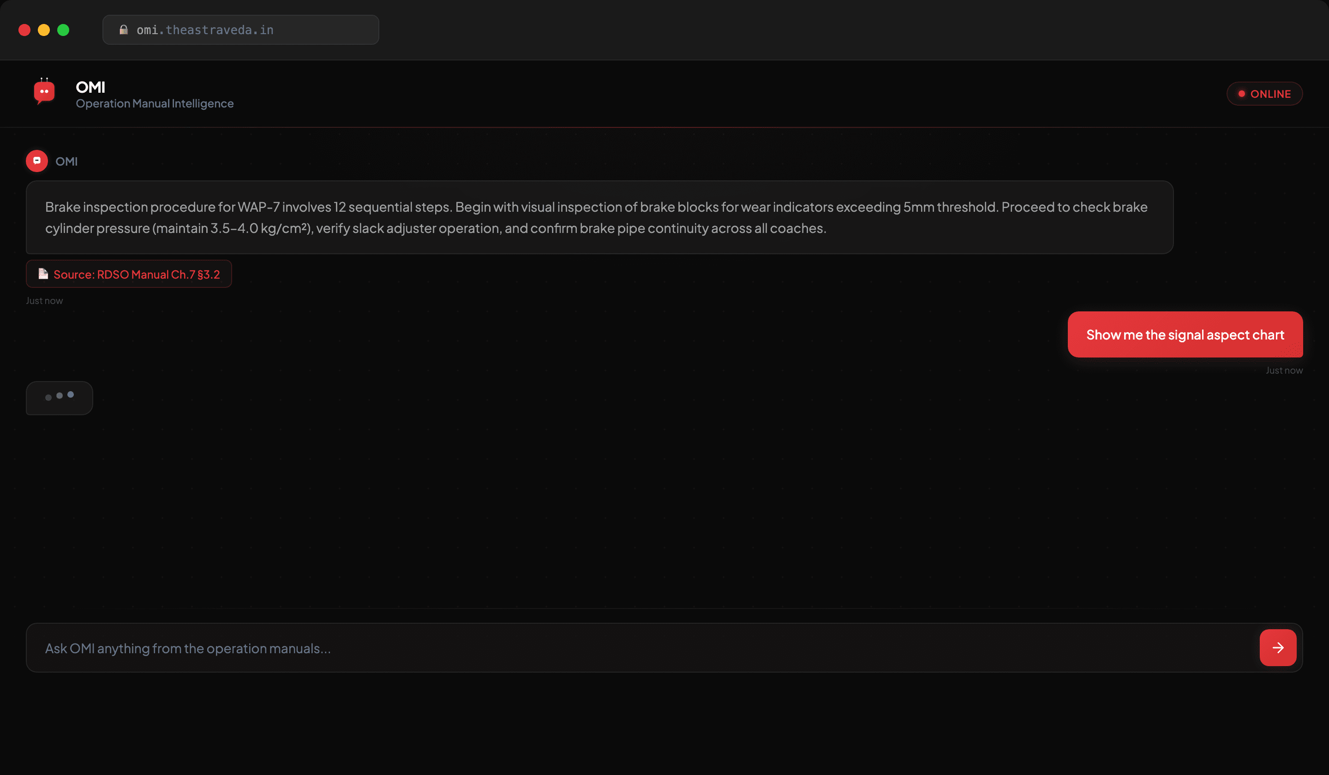Click the ONLINE status badge

pos(1264,94)
